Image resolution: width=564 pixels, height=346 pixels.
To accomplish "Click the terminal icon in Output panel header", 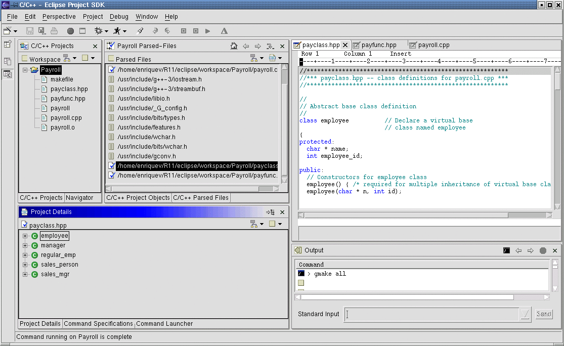I will coord(506,250).
